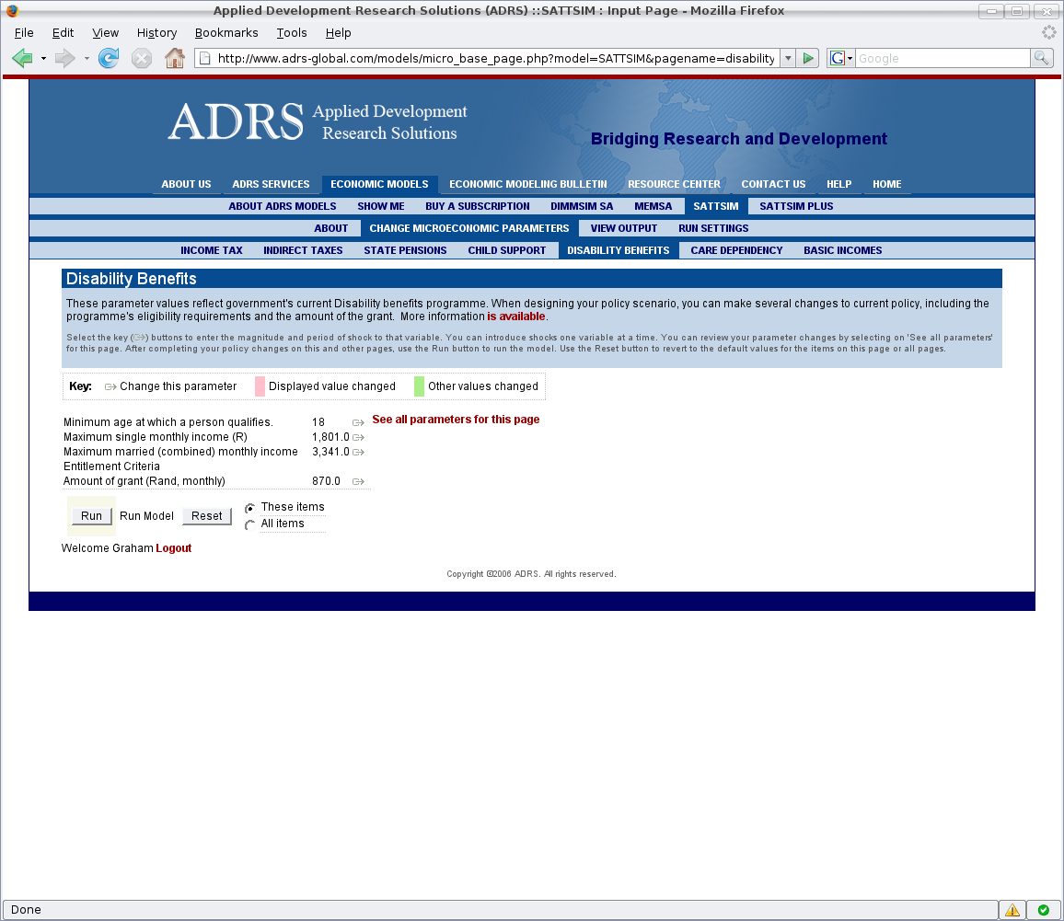1064x921 pixels.
Task: Click the Firefox back arrow button
Action: pyautogui.click(x=22, y=58)
